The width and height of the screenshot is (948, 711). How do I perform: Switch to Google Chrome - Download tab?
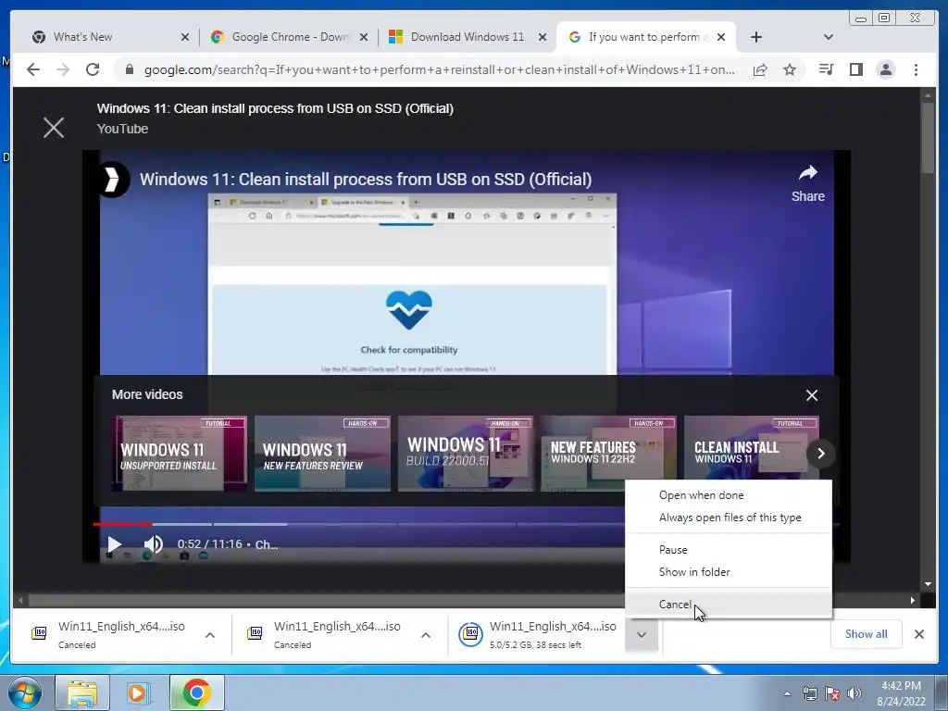[x=290, y=37]
